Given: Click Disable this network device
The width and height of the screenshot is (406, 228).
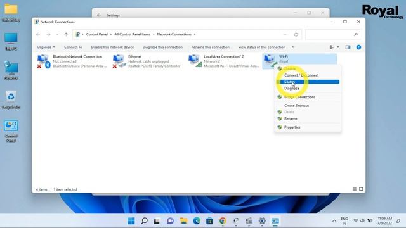Looking at the screenshot, I should click(x=112, y=47).
